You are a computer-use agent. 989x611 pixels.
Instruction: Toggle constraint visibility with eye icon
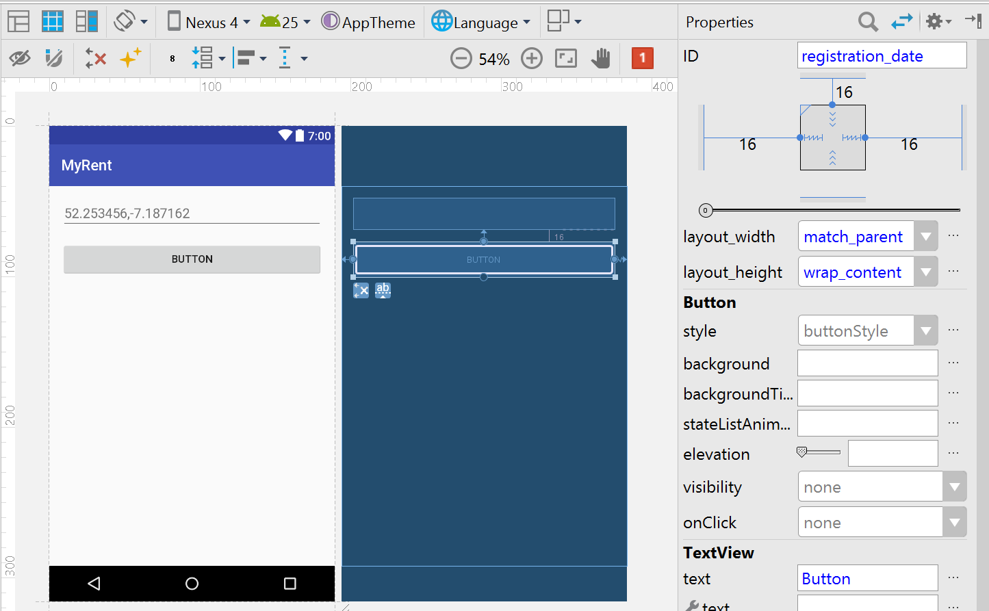[x=19, y=57]
